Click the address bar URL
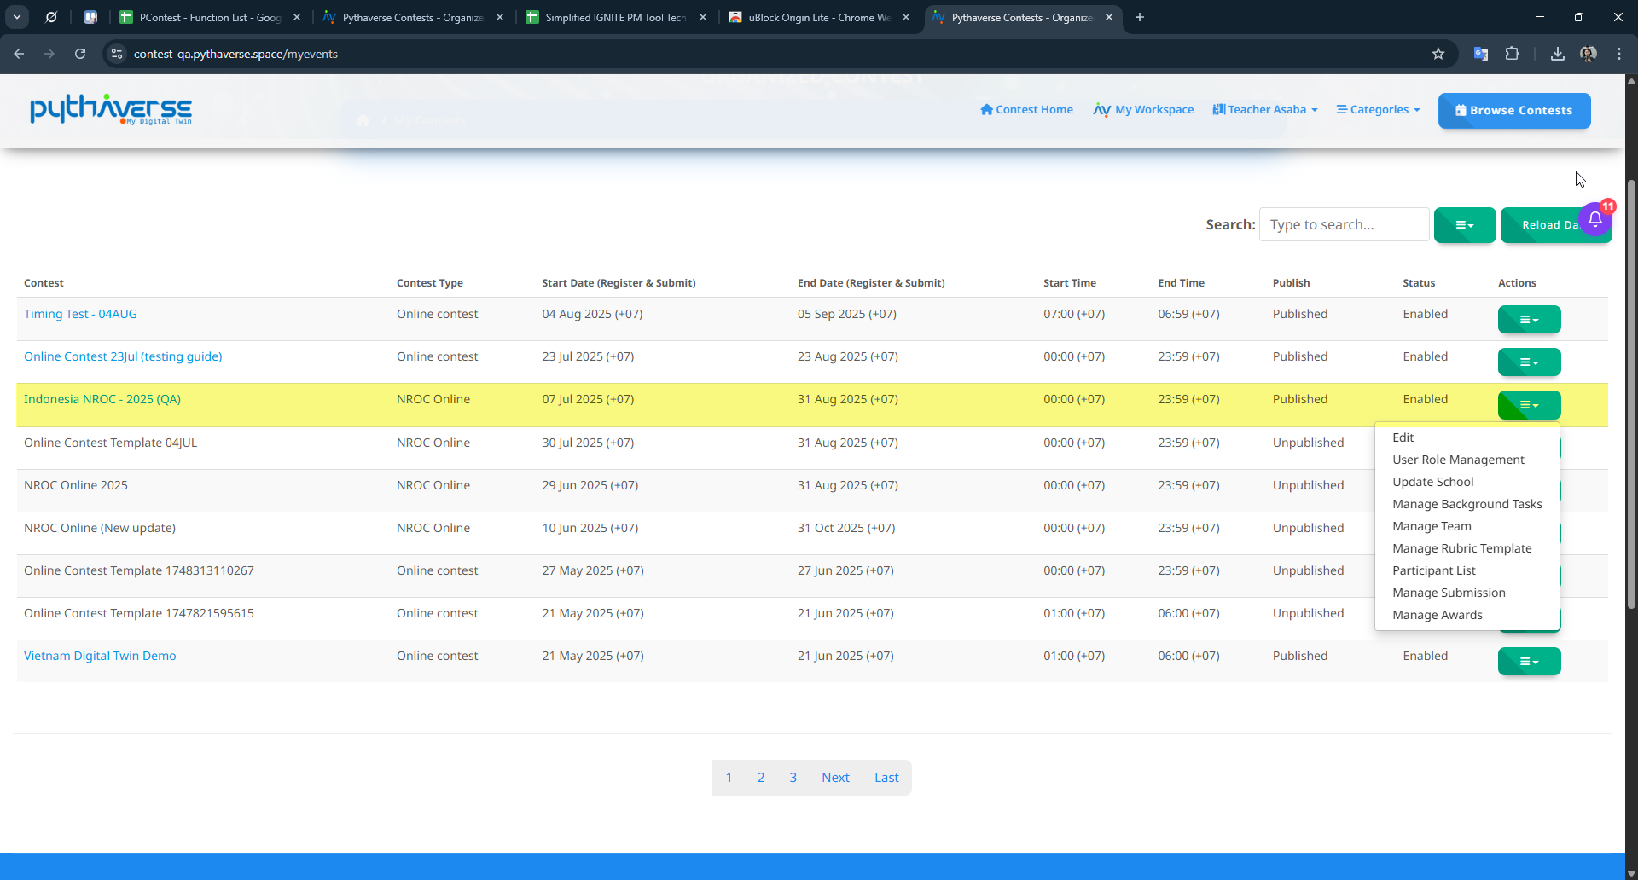Image resolution: width=1638 pixels, height=880 pixels. click(235, 54)
